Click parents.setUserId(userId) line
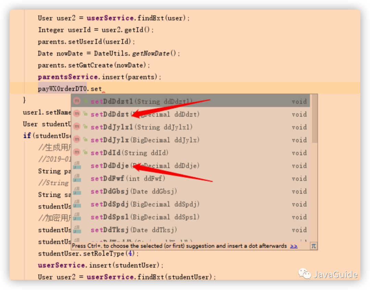Screen dimensions: 370x290 (86, 42)
